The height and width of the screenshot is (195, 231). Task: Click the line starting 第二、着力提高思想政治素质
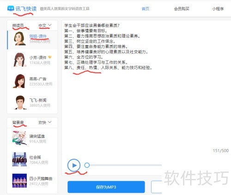click(102, 36)
